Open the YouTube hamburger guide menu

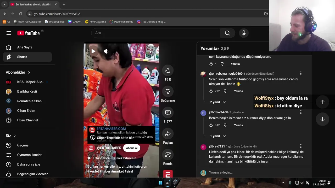click(x=9, y=33)
